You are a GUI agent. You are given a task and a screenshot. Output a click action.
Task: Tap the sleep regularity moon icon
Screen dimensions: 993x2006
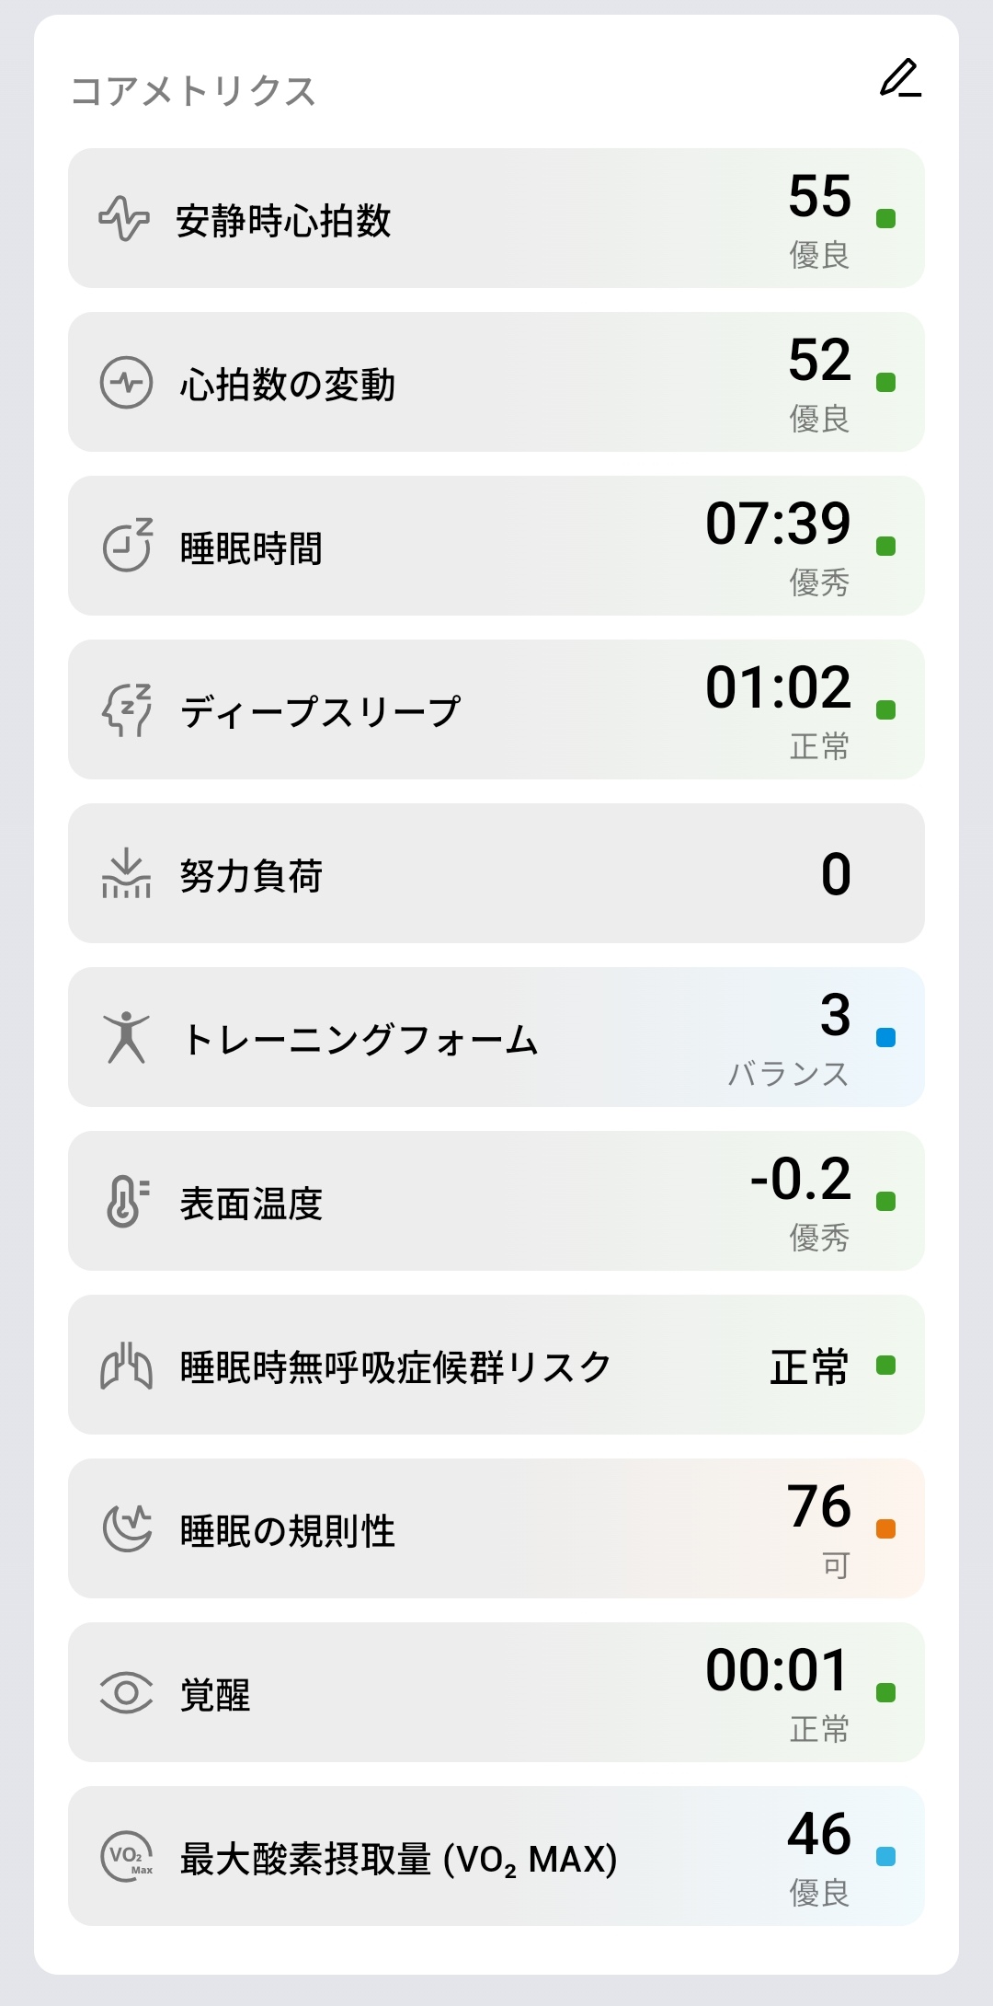pyautogui.click(x=127, y=1528)
